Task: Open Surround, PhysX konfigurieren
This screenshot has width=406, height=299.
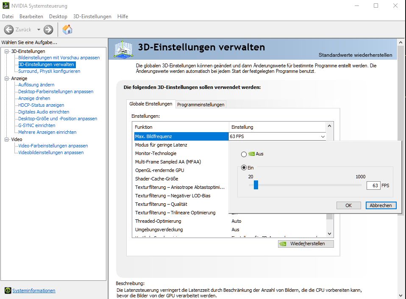Action: [x=49, y=71]
